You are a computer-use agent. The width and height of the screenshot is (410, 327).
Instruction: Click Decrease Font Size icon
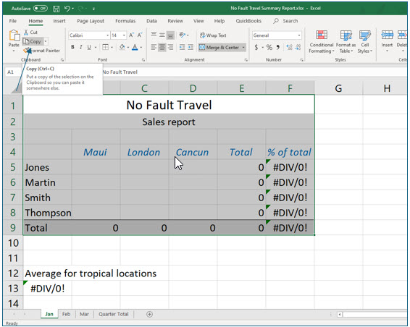140,35
